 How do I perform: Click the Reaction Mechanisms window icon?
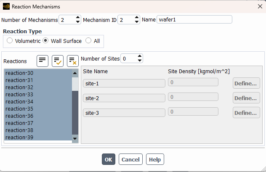[x=6, y=7]
